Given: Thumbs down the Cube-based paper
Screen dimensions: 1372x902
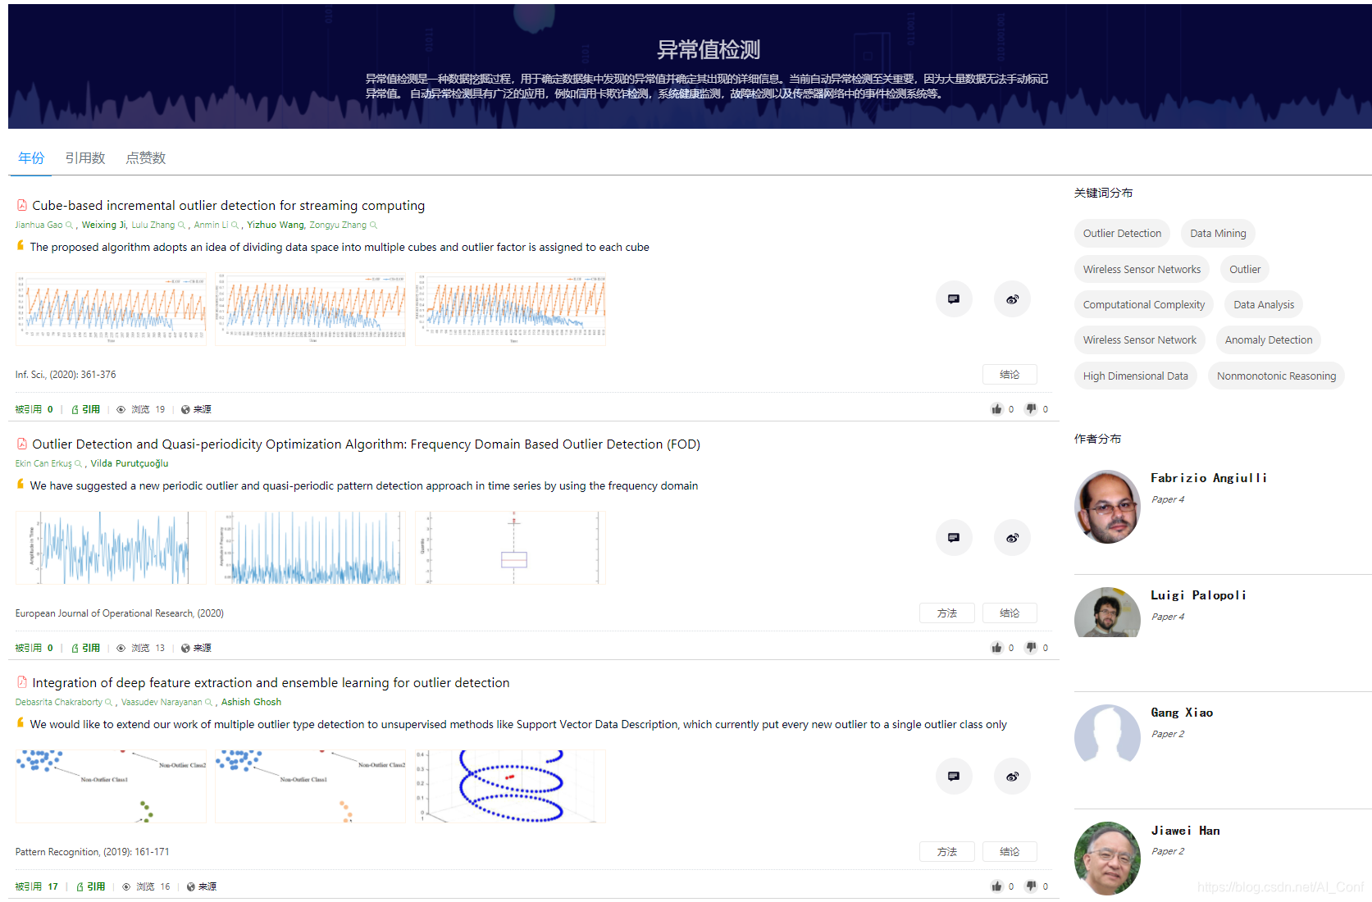Looking at the screenshot, I should point(1031,409).
